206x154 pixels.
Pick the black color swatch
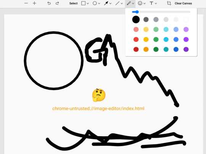(x=136, y=19)
